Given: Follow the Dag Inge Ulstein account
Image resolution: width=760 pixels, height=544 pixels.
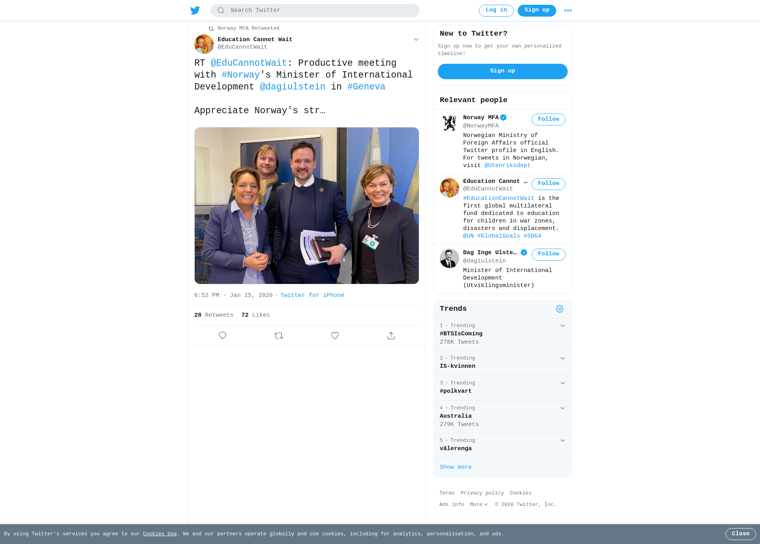Looking at the screenshot, I should tap(548, 254).
